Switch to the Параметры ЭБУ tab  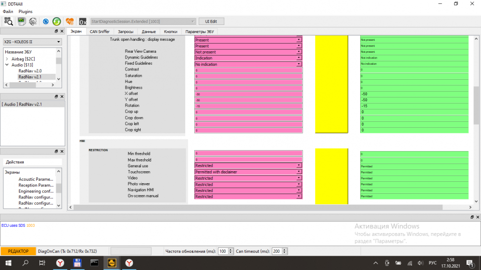point(200,32)
